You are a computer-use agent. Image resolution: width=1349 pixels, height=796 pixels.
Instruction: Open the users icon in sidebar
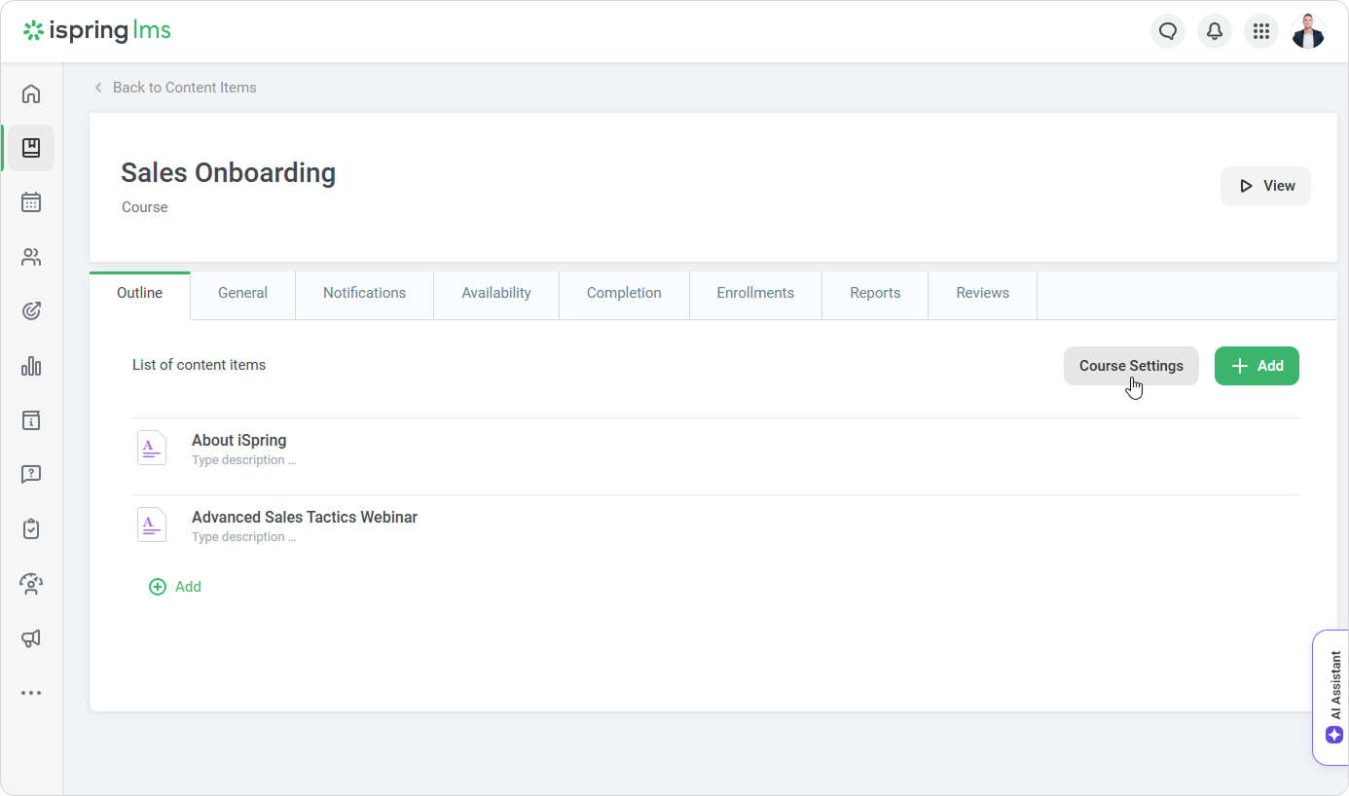point(31,257)
